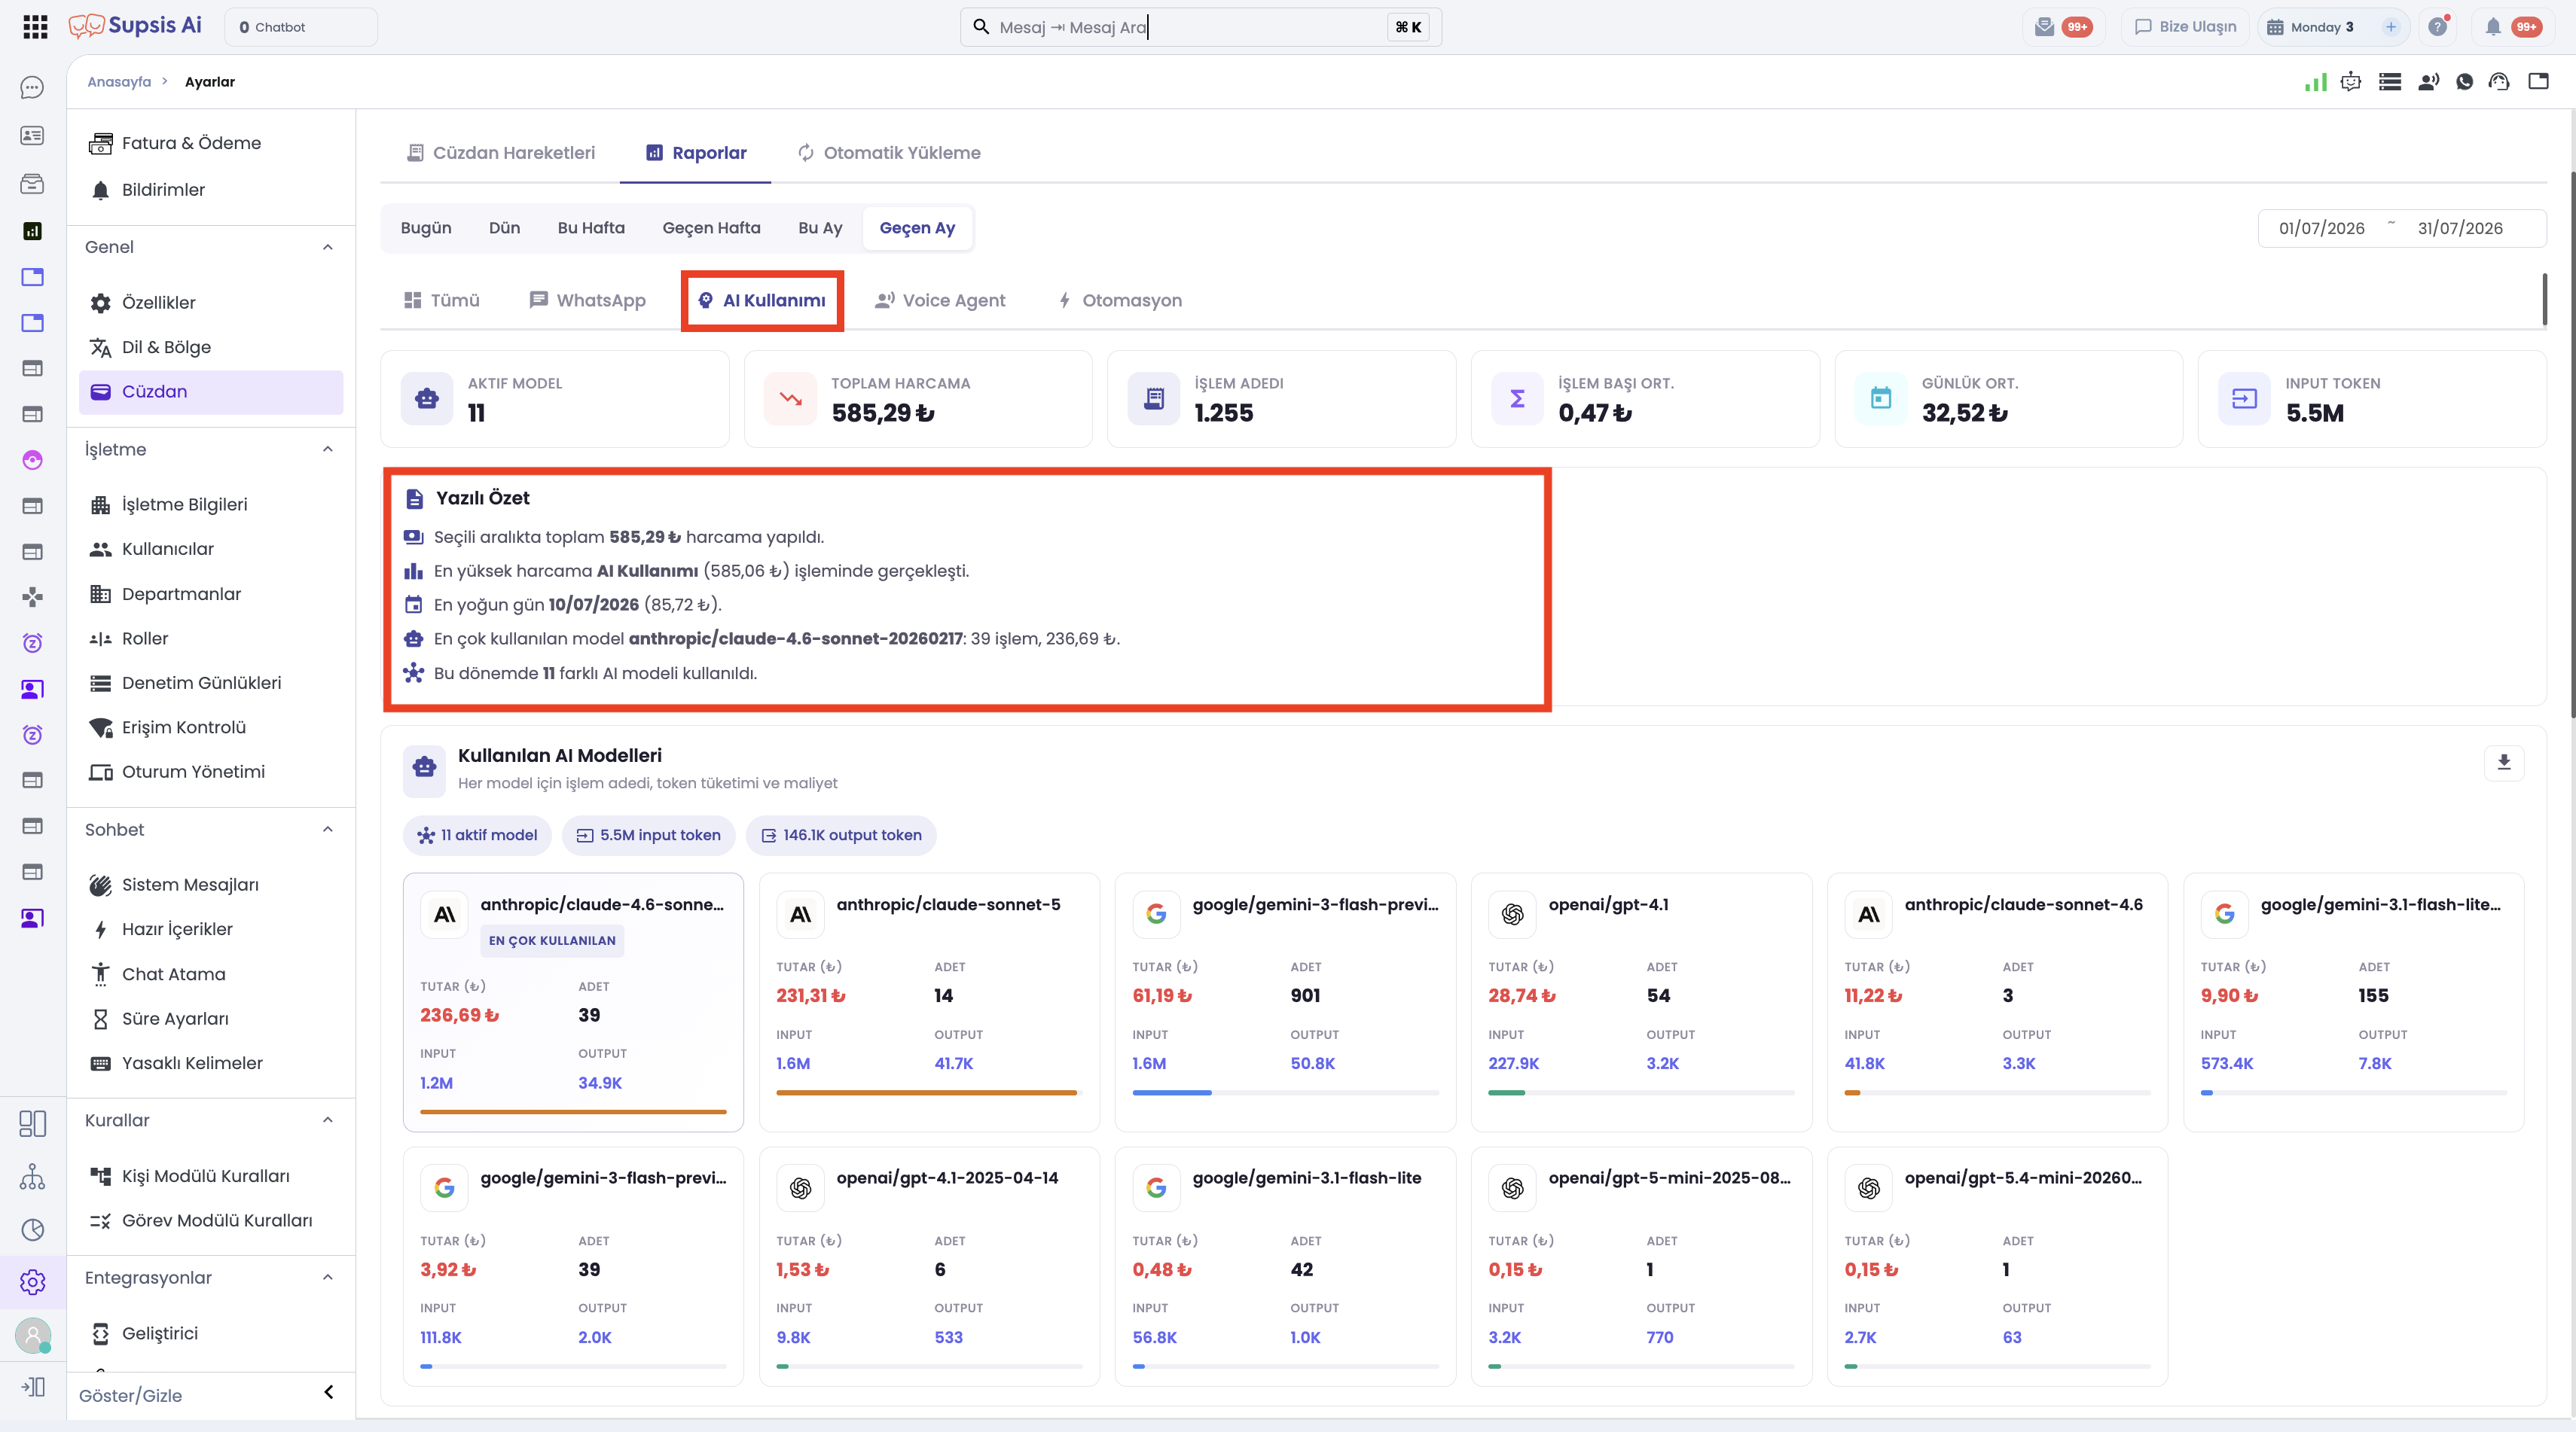Collapse the İşletme section chevron
This screenshot has height=1432, width=2576.
328,449
